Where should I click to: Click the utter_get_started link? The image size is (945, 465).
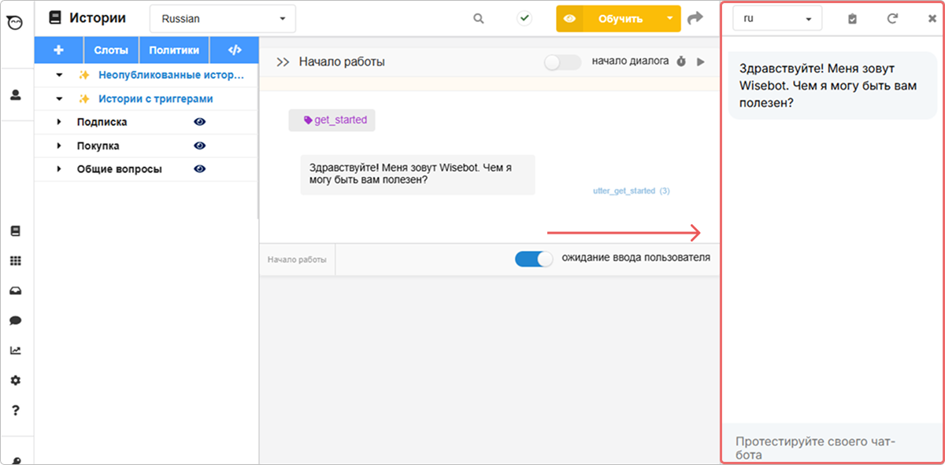[x=624, y=191]
